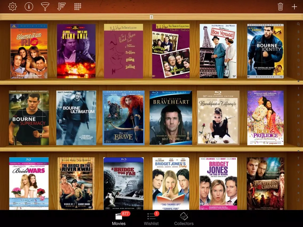Open the Bob Hope Road Show collection cover
Screen dimensions: 303x227
pos(123,51)
